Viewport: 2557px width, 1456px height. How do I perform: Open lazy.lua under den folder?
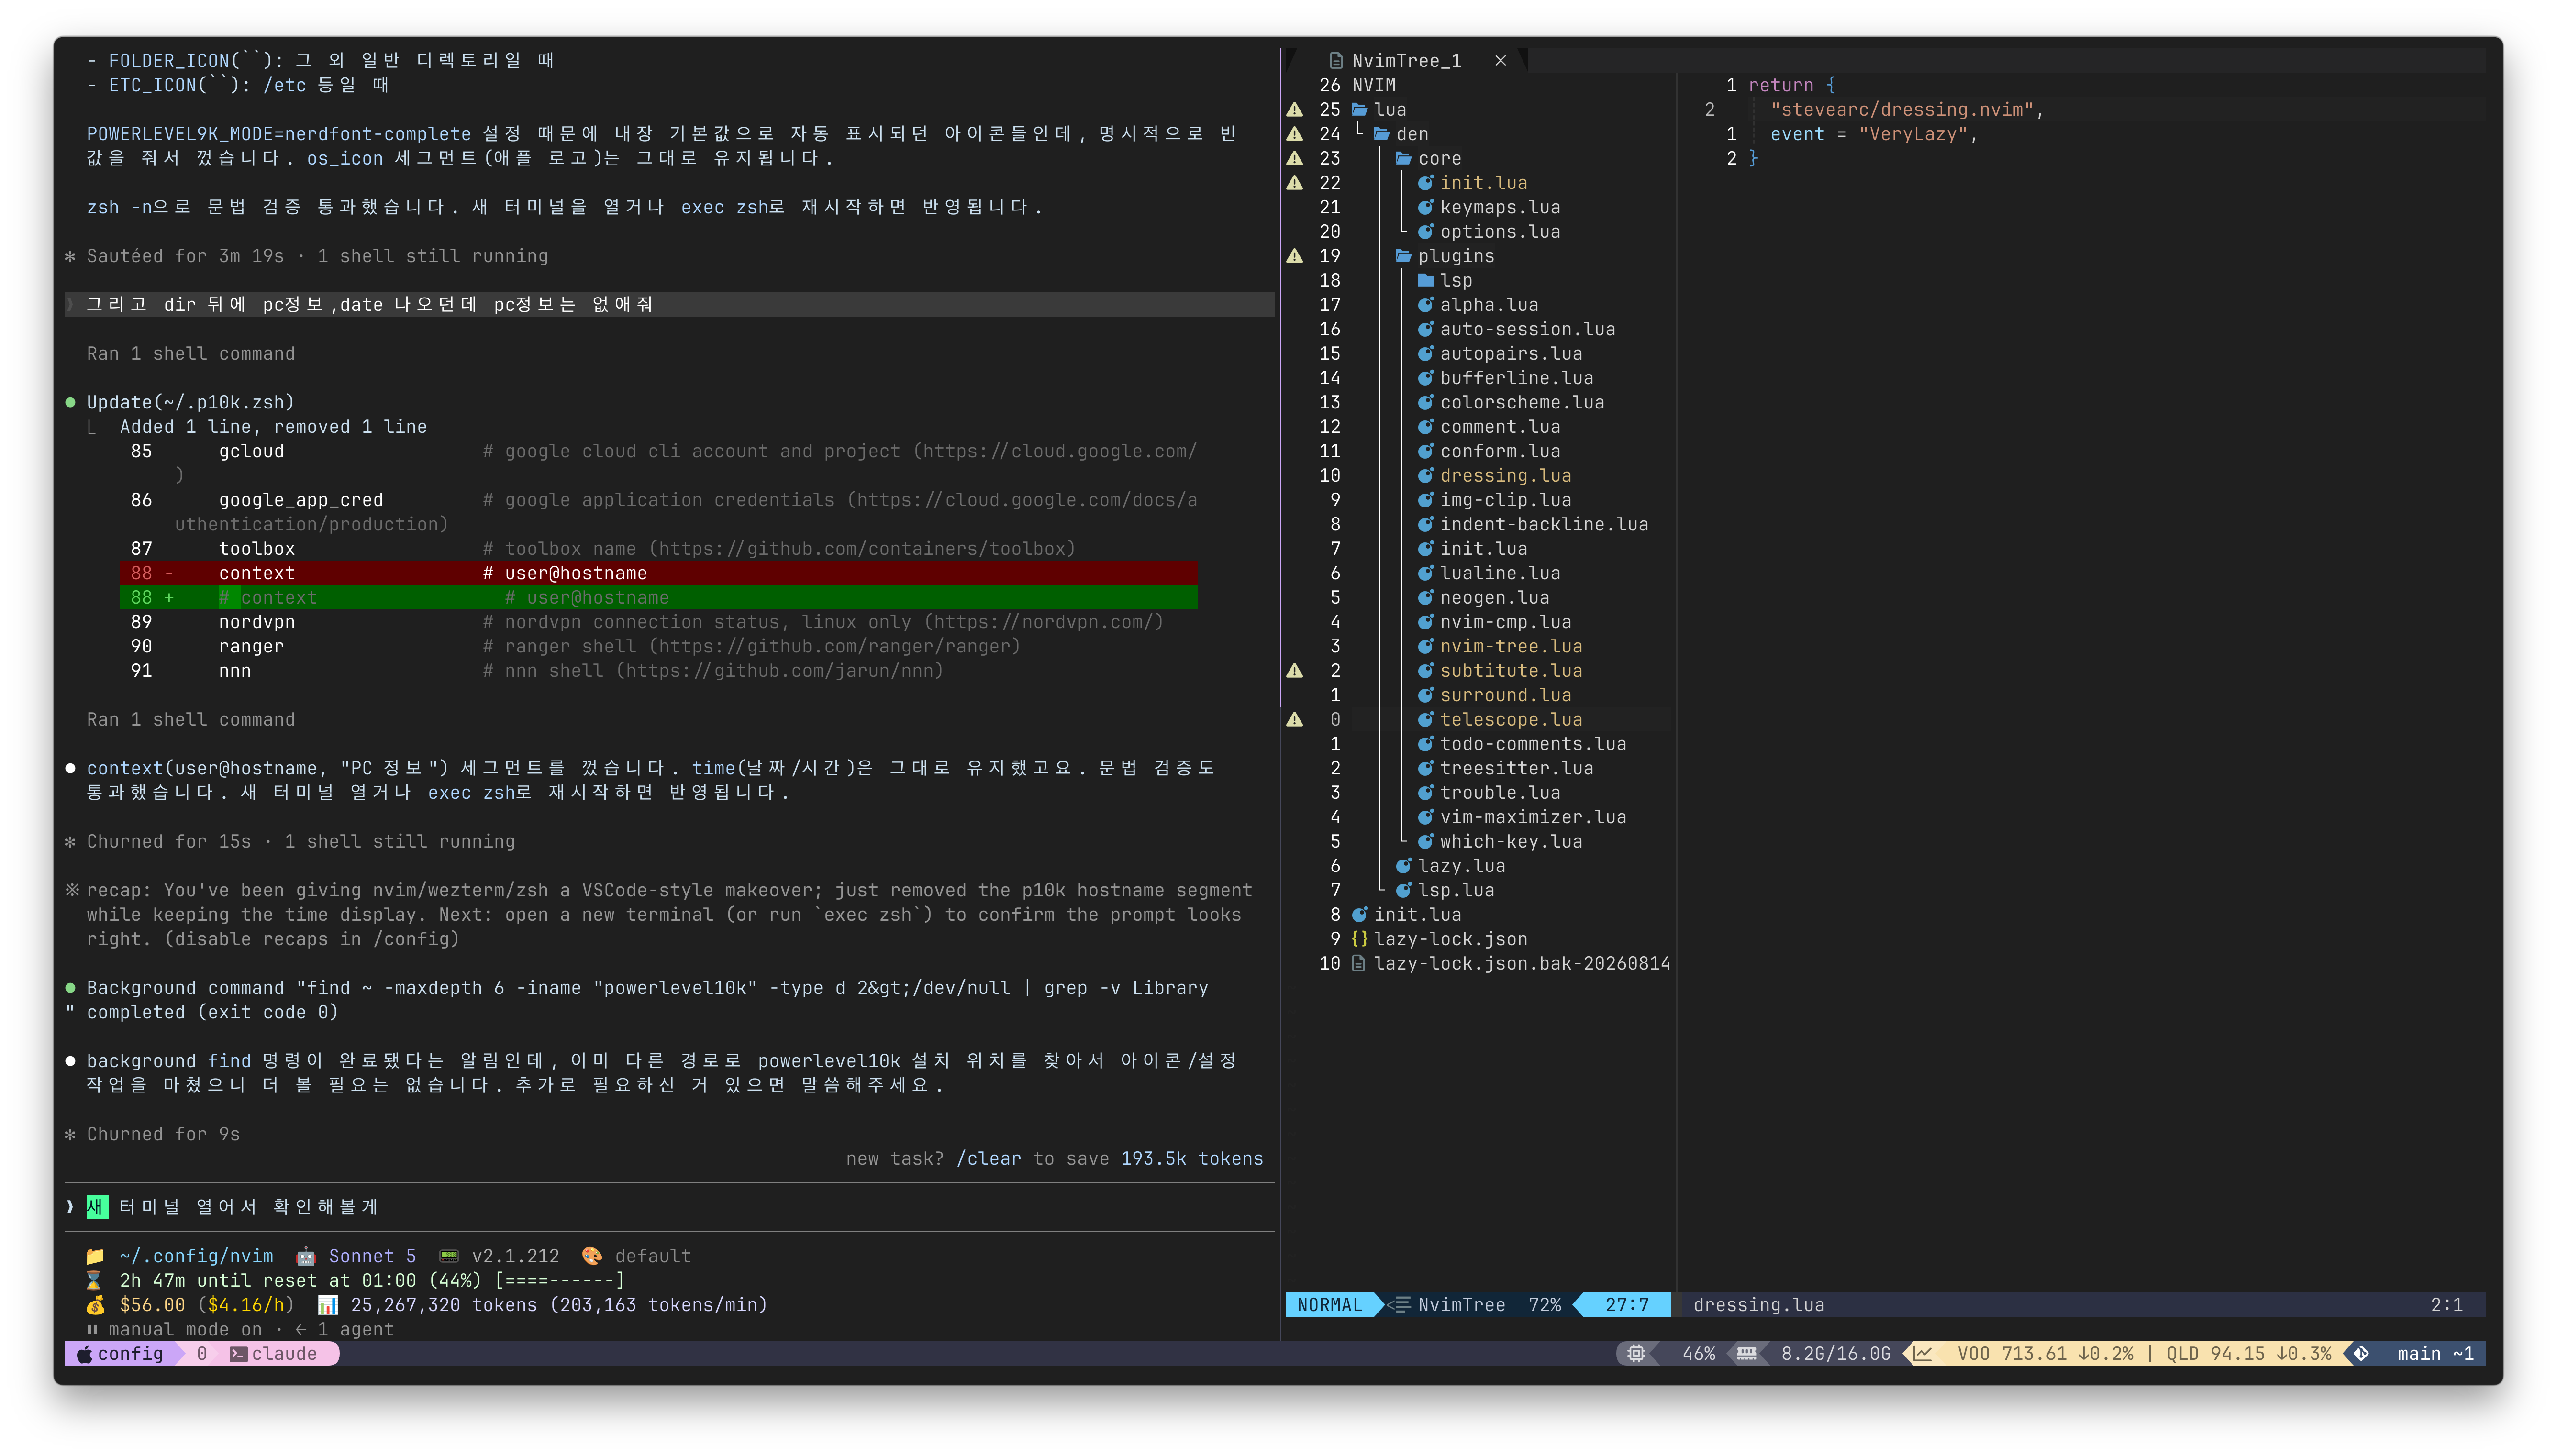(1461, 866)
